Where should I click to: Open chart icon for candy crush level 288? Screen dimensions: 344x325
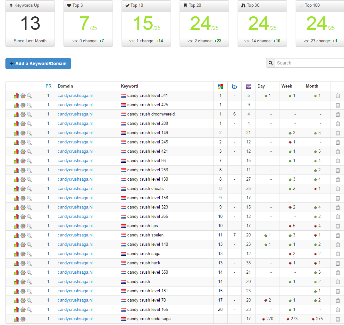(x=16, y=124)
